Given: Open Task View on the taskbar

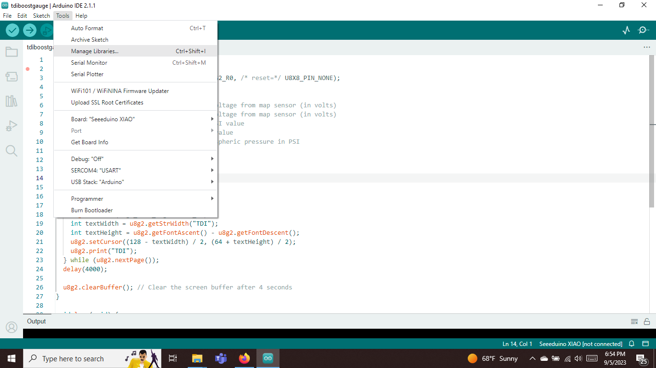Looking at the screenshot, I should [x=173, y=358].
